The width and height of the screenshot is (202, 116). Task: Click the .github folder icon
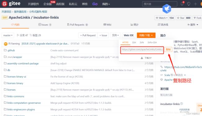(x=5, y=50)
